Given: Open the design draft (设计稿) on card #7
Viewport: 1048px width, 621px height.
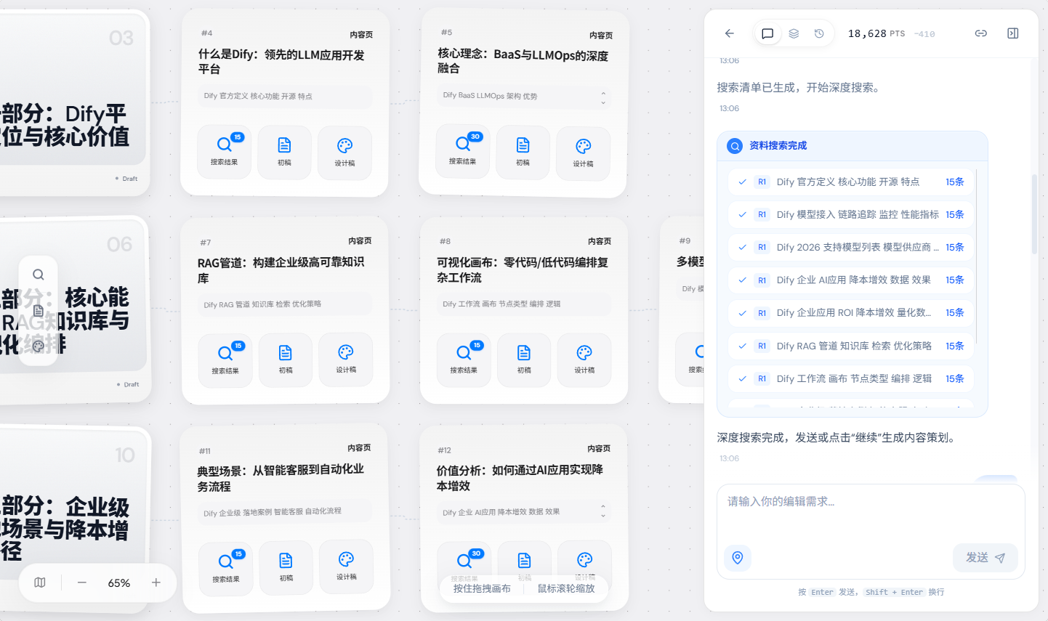Looking at the screenshot, I should (346, 359).
